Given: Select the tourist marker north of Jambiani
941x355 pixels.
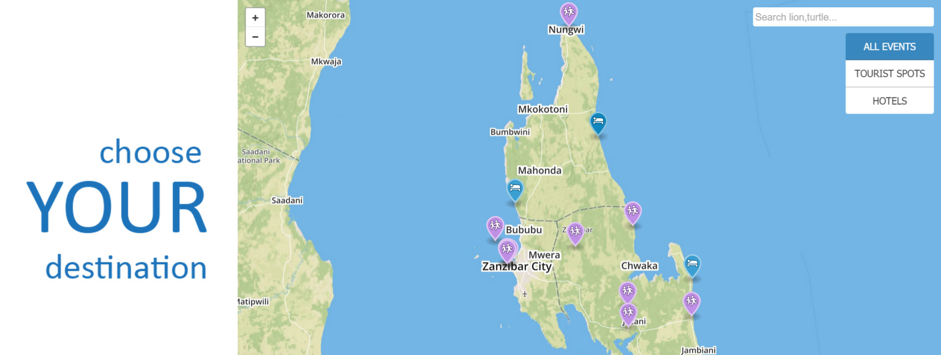Looking at the screenshot, I should 692,303.
